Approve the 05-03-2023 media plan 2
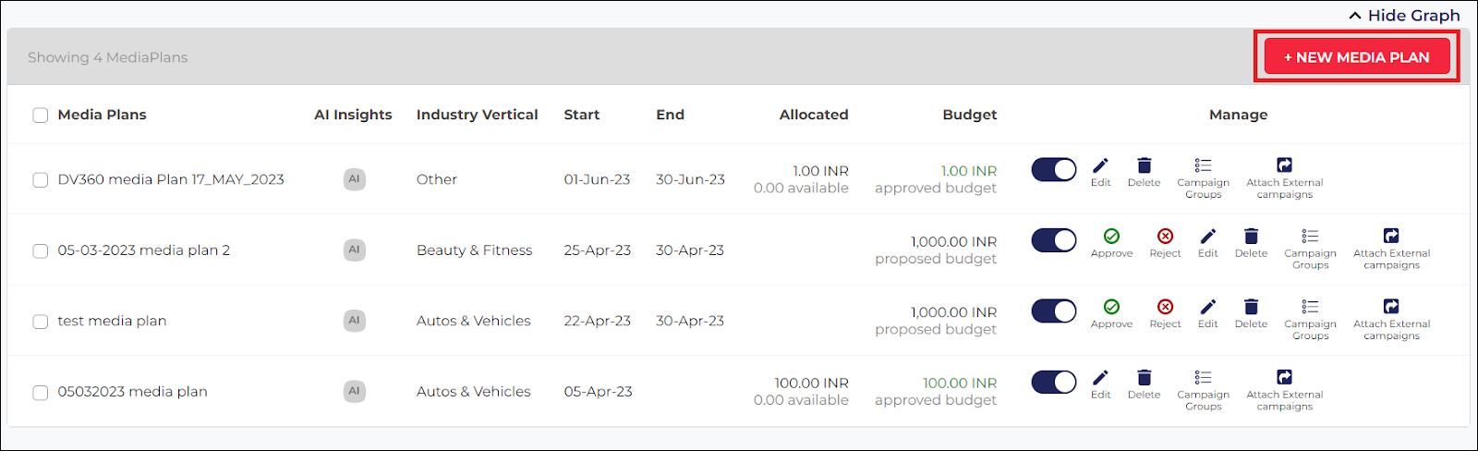1478x451 pixels. click(1111, 242)
